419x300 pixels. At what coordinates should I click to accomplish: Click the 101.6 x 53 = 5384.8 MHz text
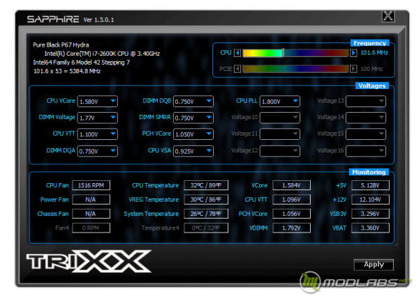(67, 71)
